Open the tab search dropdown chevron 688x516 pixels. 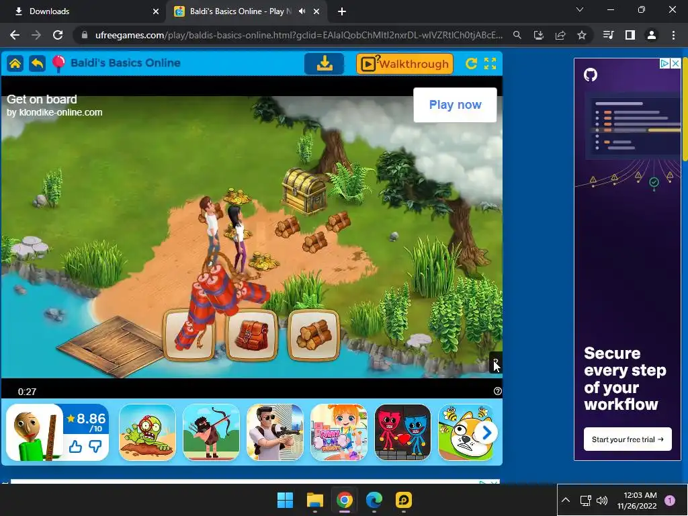pyautogui.click(x=580, y=9)
